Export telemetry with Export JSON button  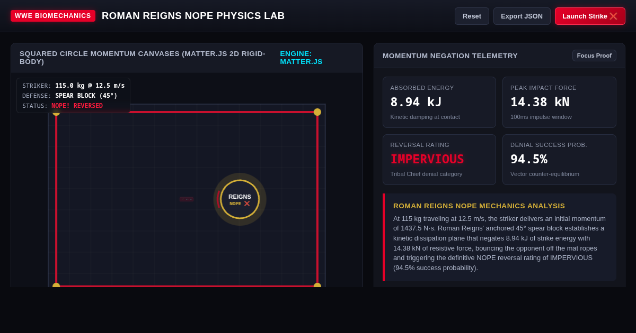pos(522,16)
